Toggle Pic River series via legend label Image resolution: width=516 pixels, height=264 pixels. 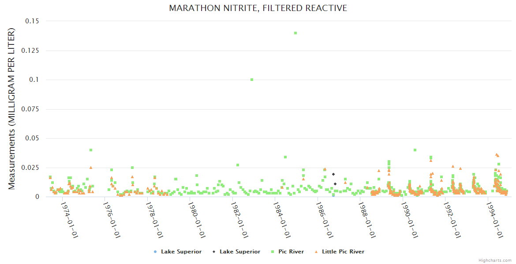click(291, 252)
